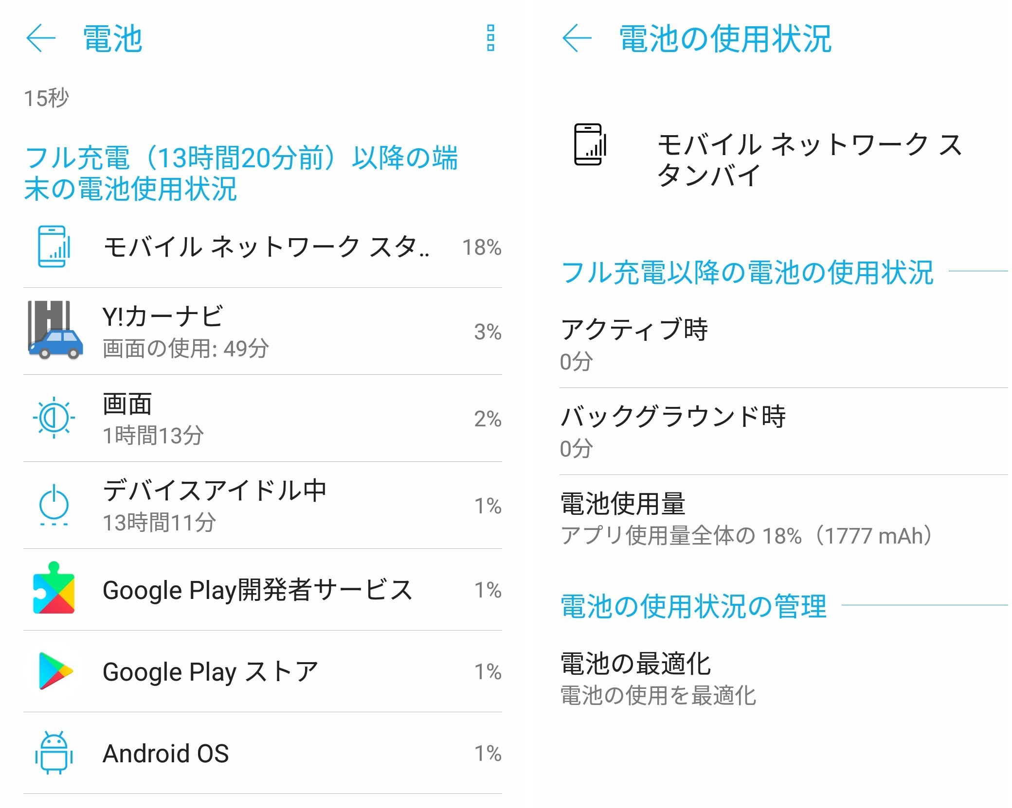The width and height of the screenshot is (1012, 808).
Task: Tap back arrow on 電池 screen
Action: tap(41, 38)
